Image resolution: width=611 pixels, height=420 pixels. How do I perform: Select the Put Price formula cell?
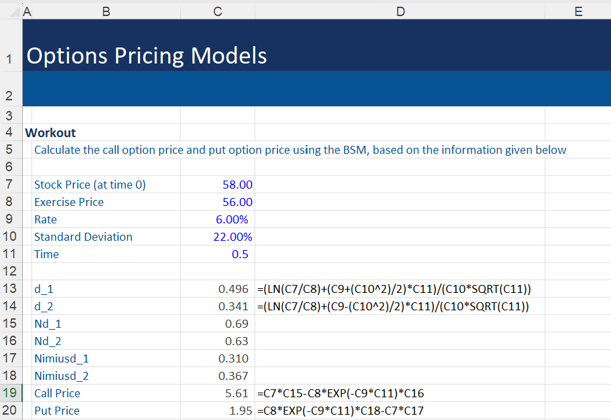click(400, 411)
